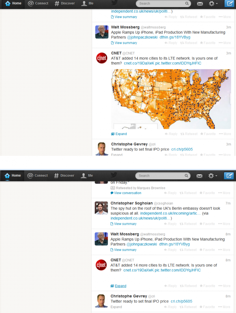Click the Twitter bird logo in the upper navbar

[114, 3]
